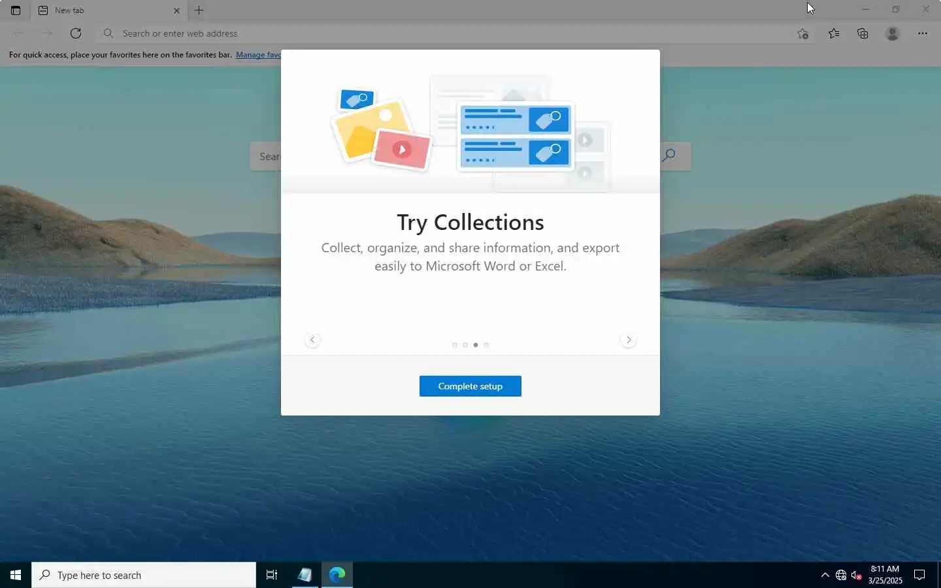Open the Collections toolbar icon
This screenshot has height=588, width=941.
(x=863, y=33)
